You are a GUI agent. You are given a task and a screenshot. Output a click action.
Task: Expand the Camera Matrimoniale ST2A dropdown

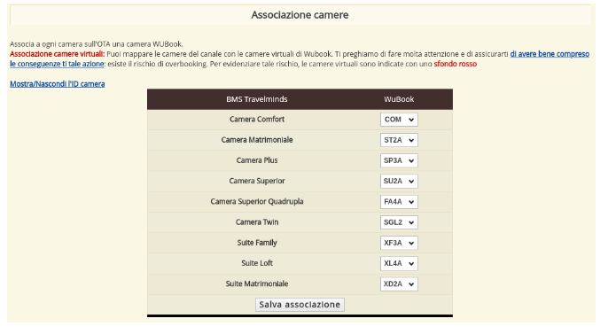pyautogui.click(x=399, y=140)
